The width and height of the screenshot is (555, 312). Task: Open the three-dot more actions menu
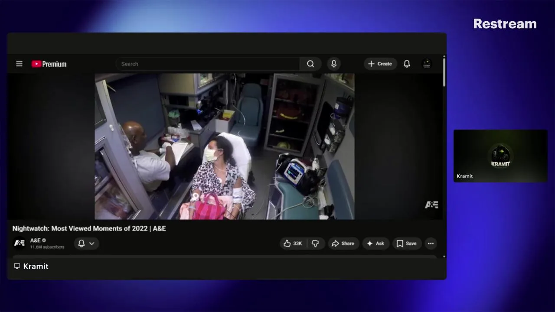coord(431,244)
